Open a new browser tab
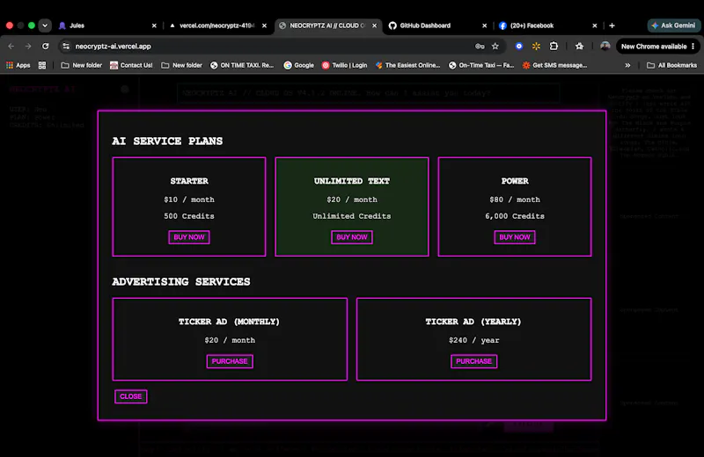This screenshot has height=457, width=704. pos(612,25)
